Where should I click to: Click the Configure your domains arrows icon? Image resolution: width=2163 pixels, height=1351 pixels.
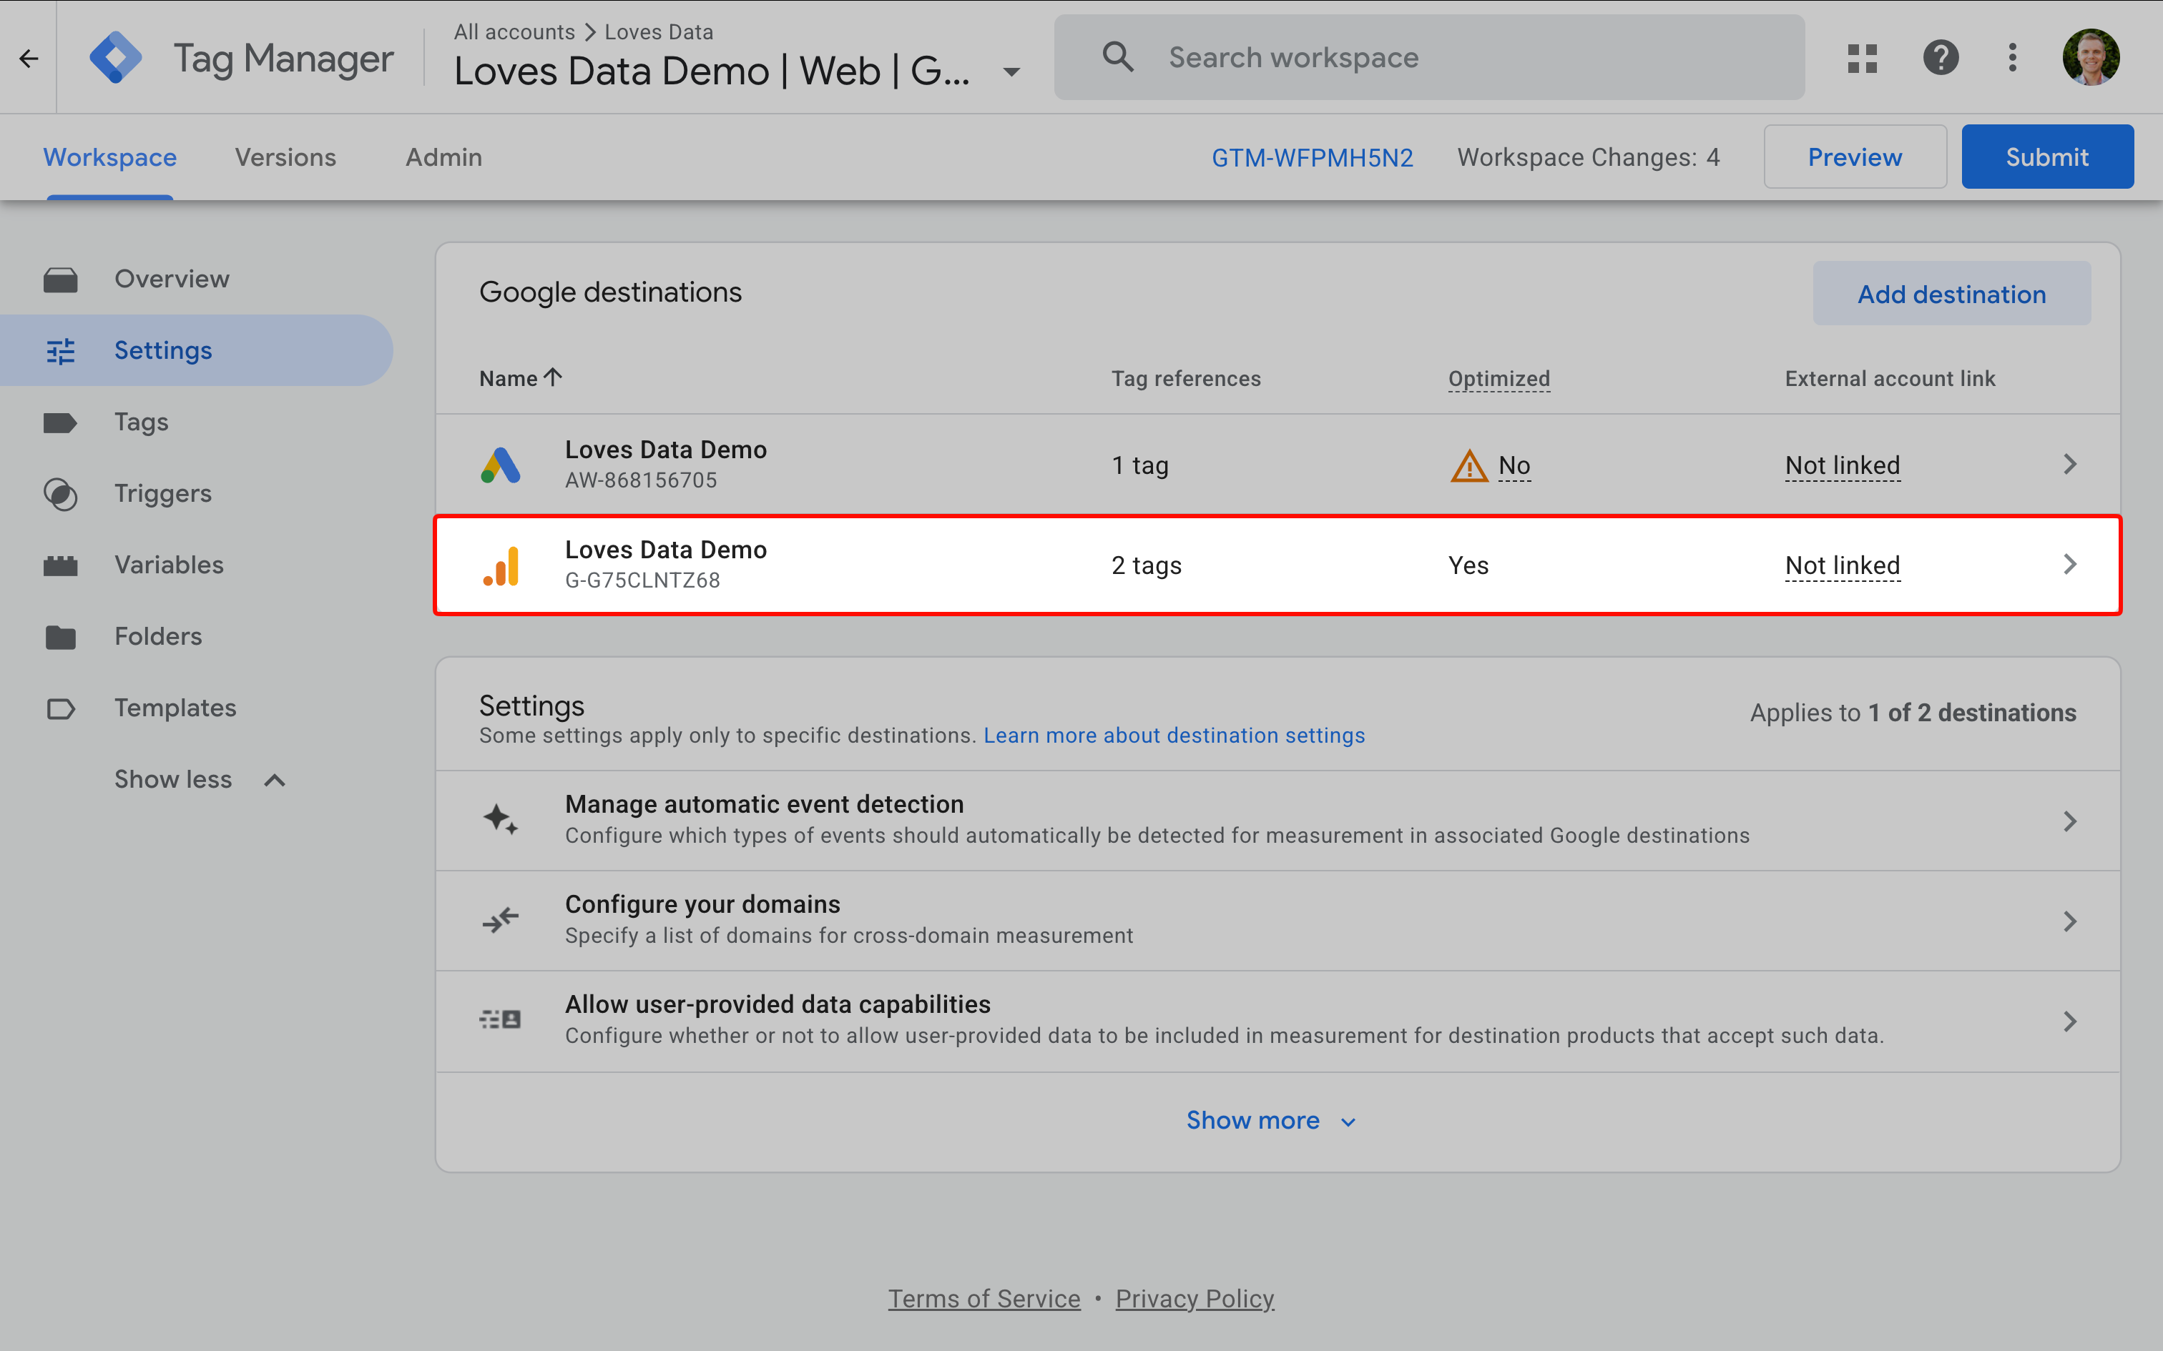click(501, 919)
